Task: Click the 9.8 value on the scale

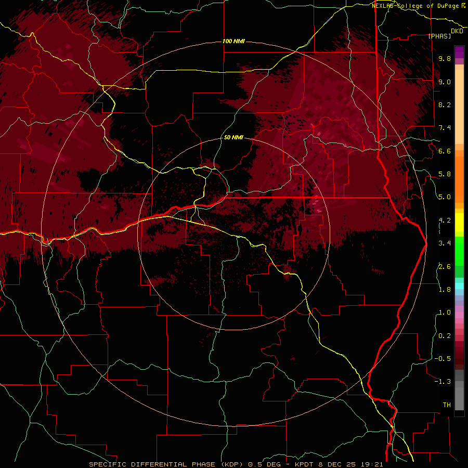Action: tap(445, 58)
